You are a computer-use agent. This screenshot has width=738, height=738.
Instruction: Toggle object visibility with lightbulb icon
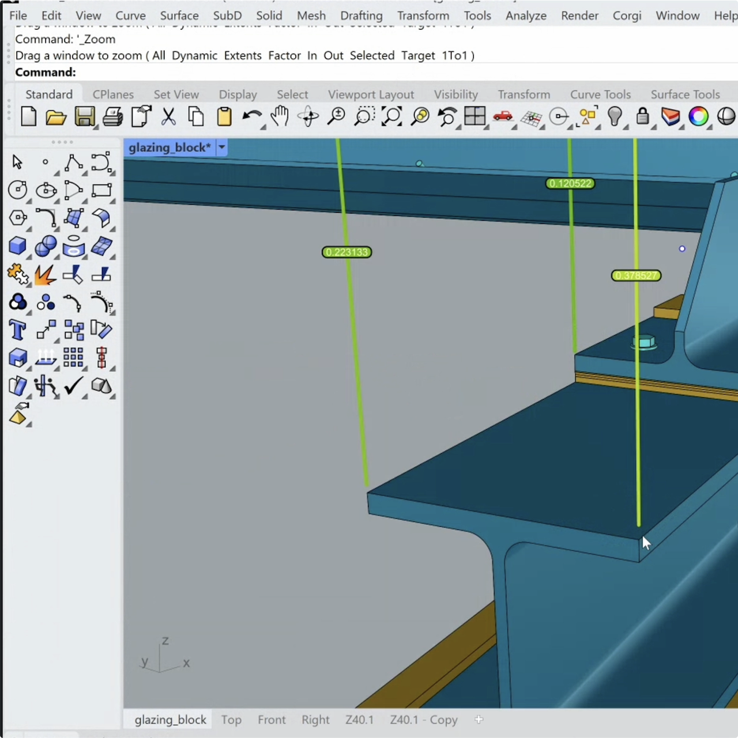pos(615,117)
